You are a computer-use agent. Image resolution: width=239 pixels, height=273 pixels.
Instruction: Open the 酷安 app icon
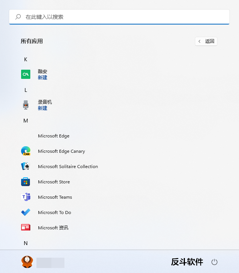click(26, 74)
